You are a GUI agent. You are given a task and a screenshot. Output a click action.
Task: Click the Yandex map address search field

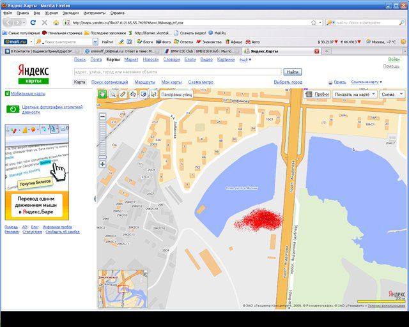pyautogui.click(x=178, y=72)
